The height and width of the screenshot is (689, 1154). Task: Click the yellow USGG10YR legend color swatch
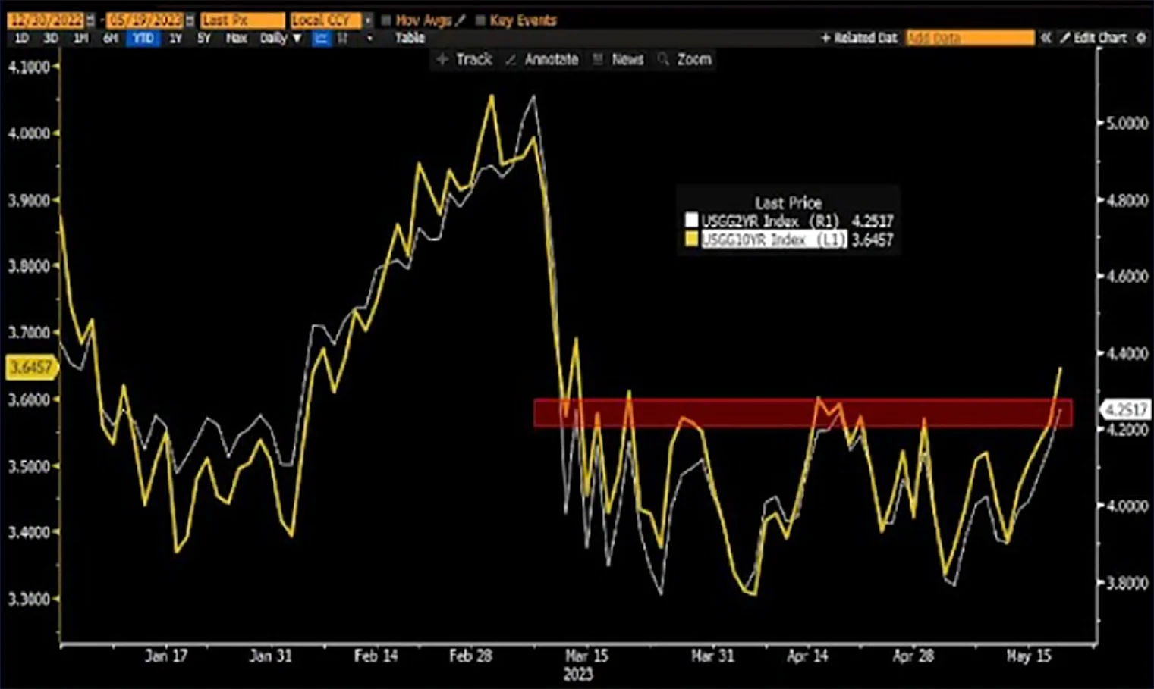tap(691, 240)
